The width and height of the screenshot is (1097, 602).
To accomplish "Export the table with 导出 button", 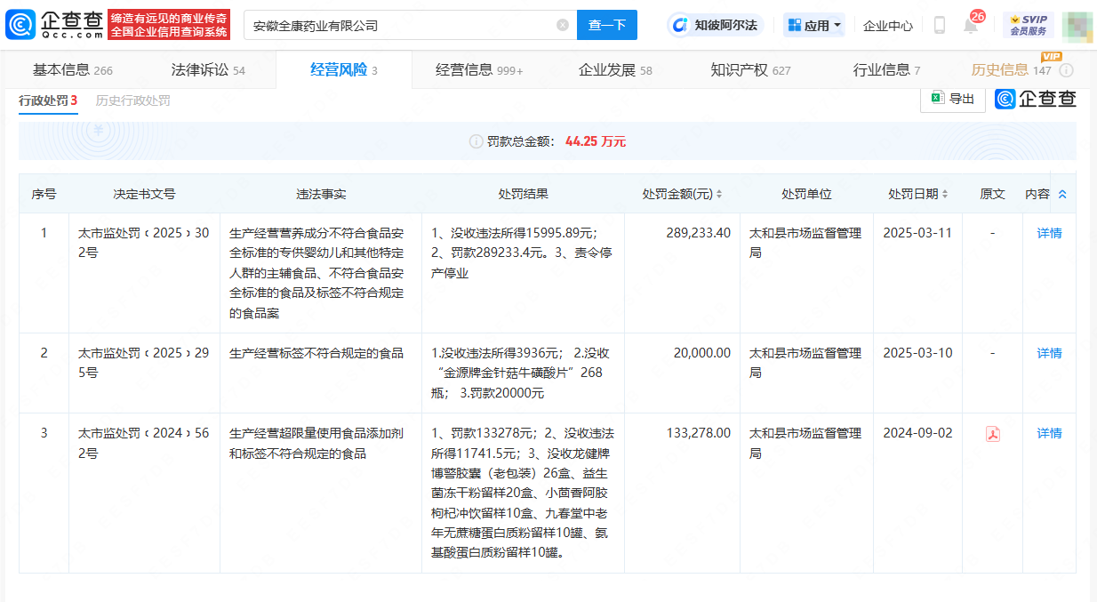I will (952, 99).
